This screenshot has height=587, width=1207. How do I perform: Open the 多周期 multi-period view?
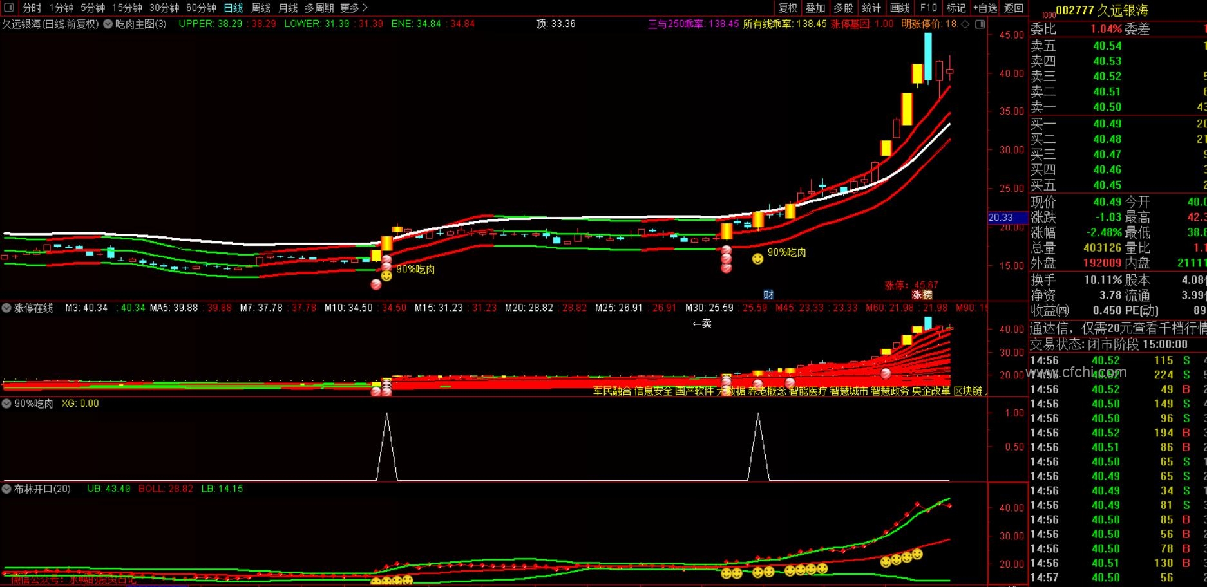tap(319, 8)
